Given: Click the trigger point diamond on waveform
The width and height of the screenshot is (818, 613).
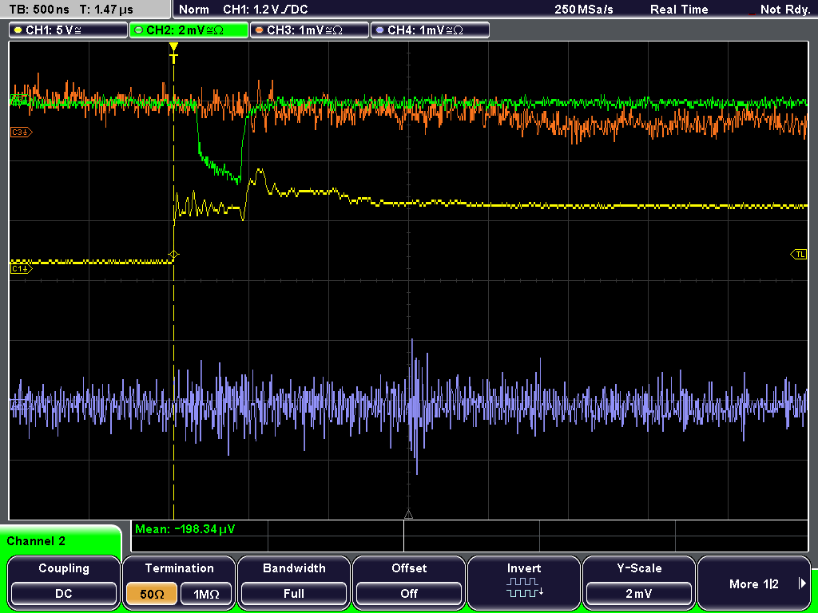Looking at the screenshot, I should coord(173,255).
